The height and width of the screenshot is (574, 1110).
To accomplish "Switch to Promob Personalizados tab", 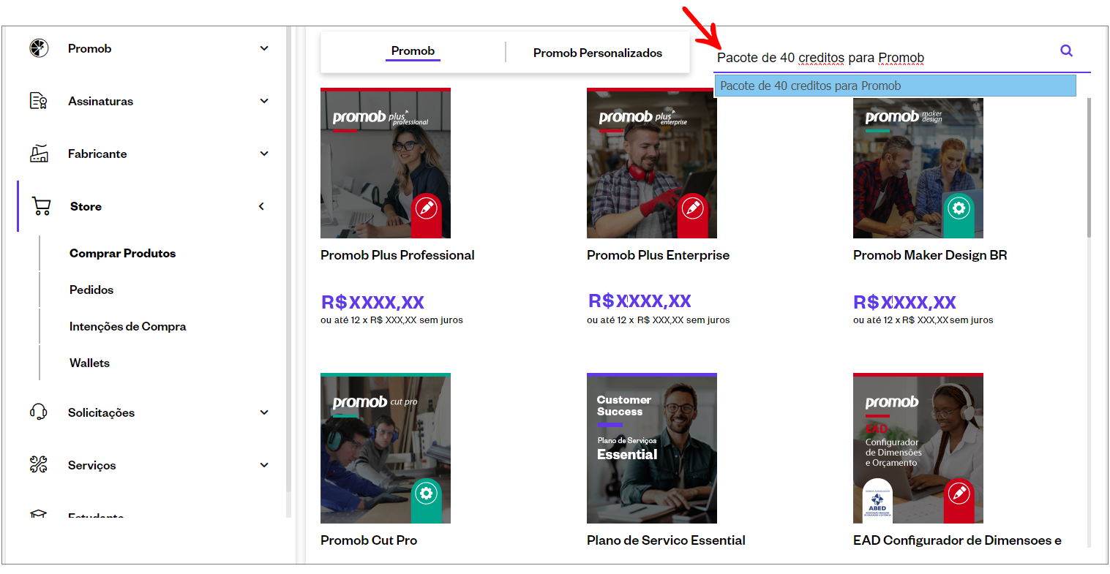I will tap(598, 53).
